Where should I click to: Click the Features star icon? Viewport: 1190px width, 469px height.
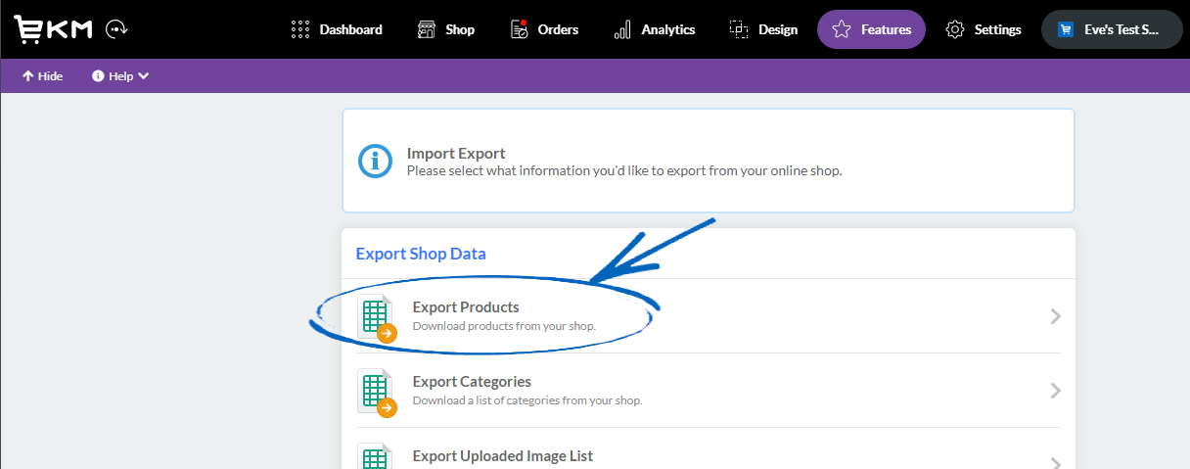click(x=843, y=29)
